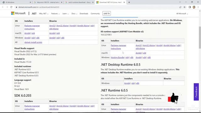Viewport: 201px width, 113px height.
Task: Select the Download .NET 6.0 tab
Action: coord(111,2)
